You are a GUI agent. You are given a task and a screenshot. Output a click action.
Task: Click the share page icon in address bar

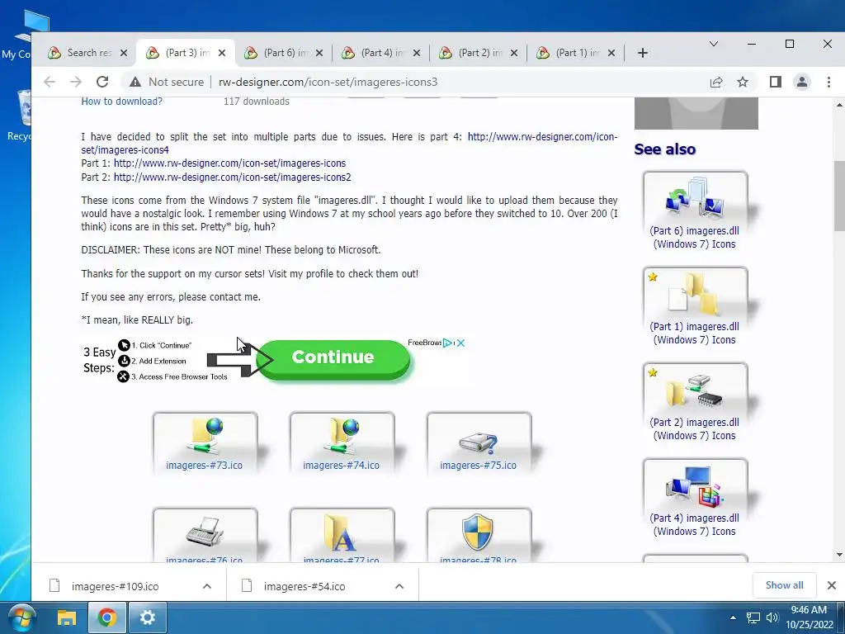click(716, 82)
